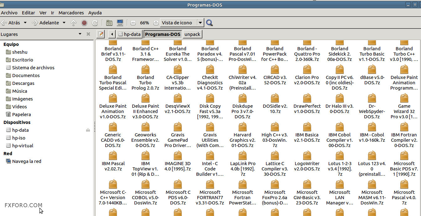Open the home folder via the toolbar folder icon
The height and width of the screenshot is (216, 421).
point(109,22)
